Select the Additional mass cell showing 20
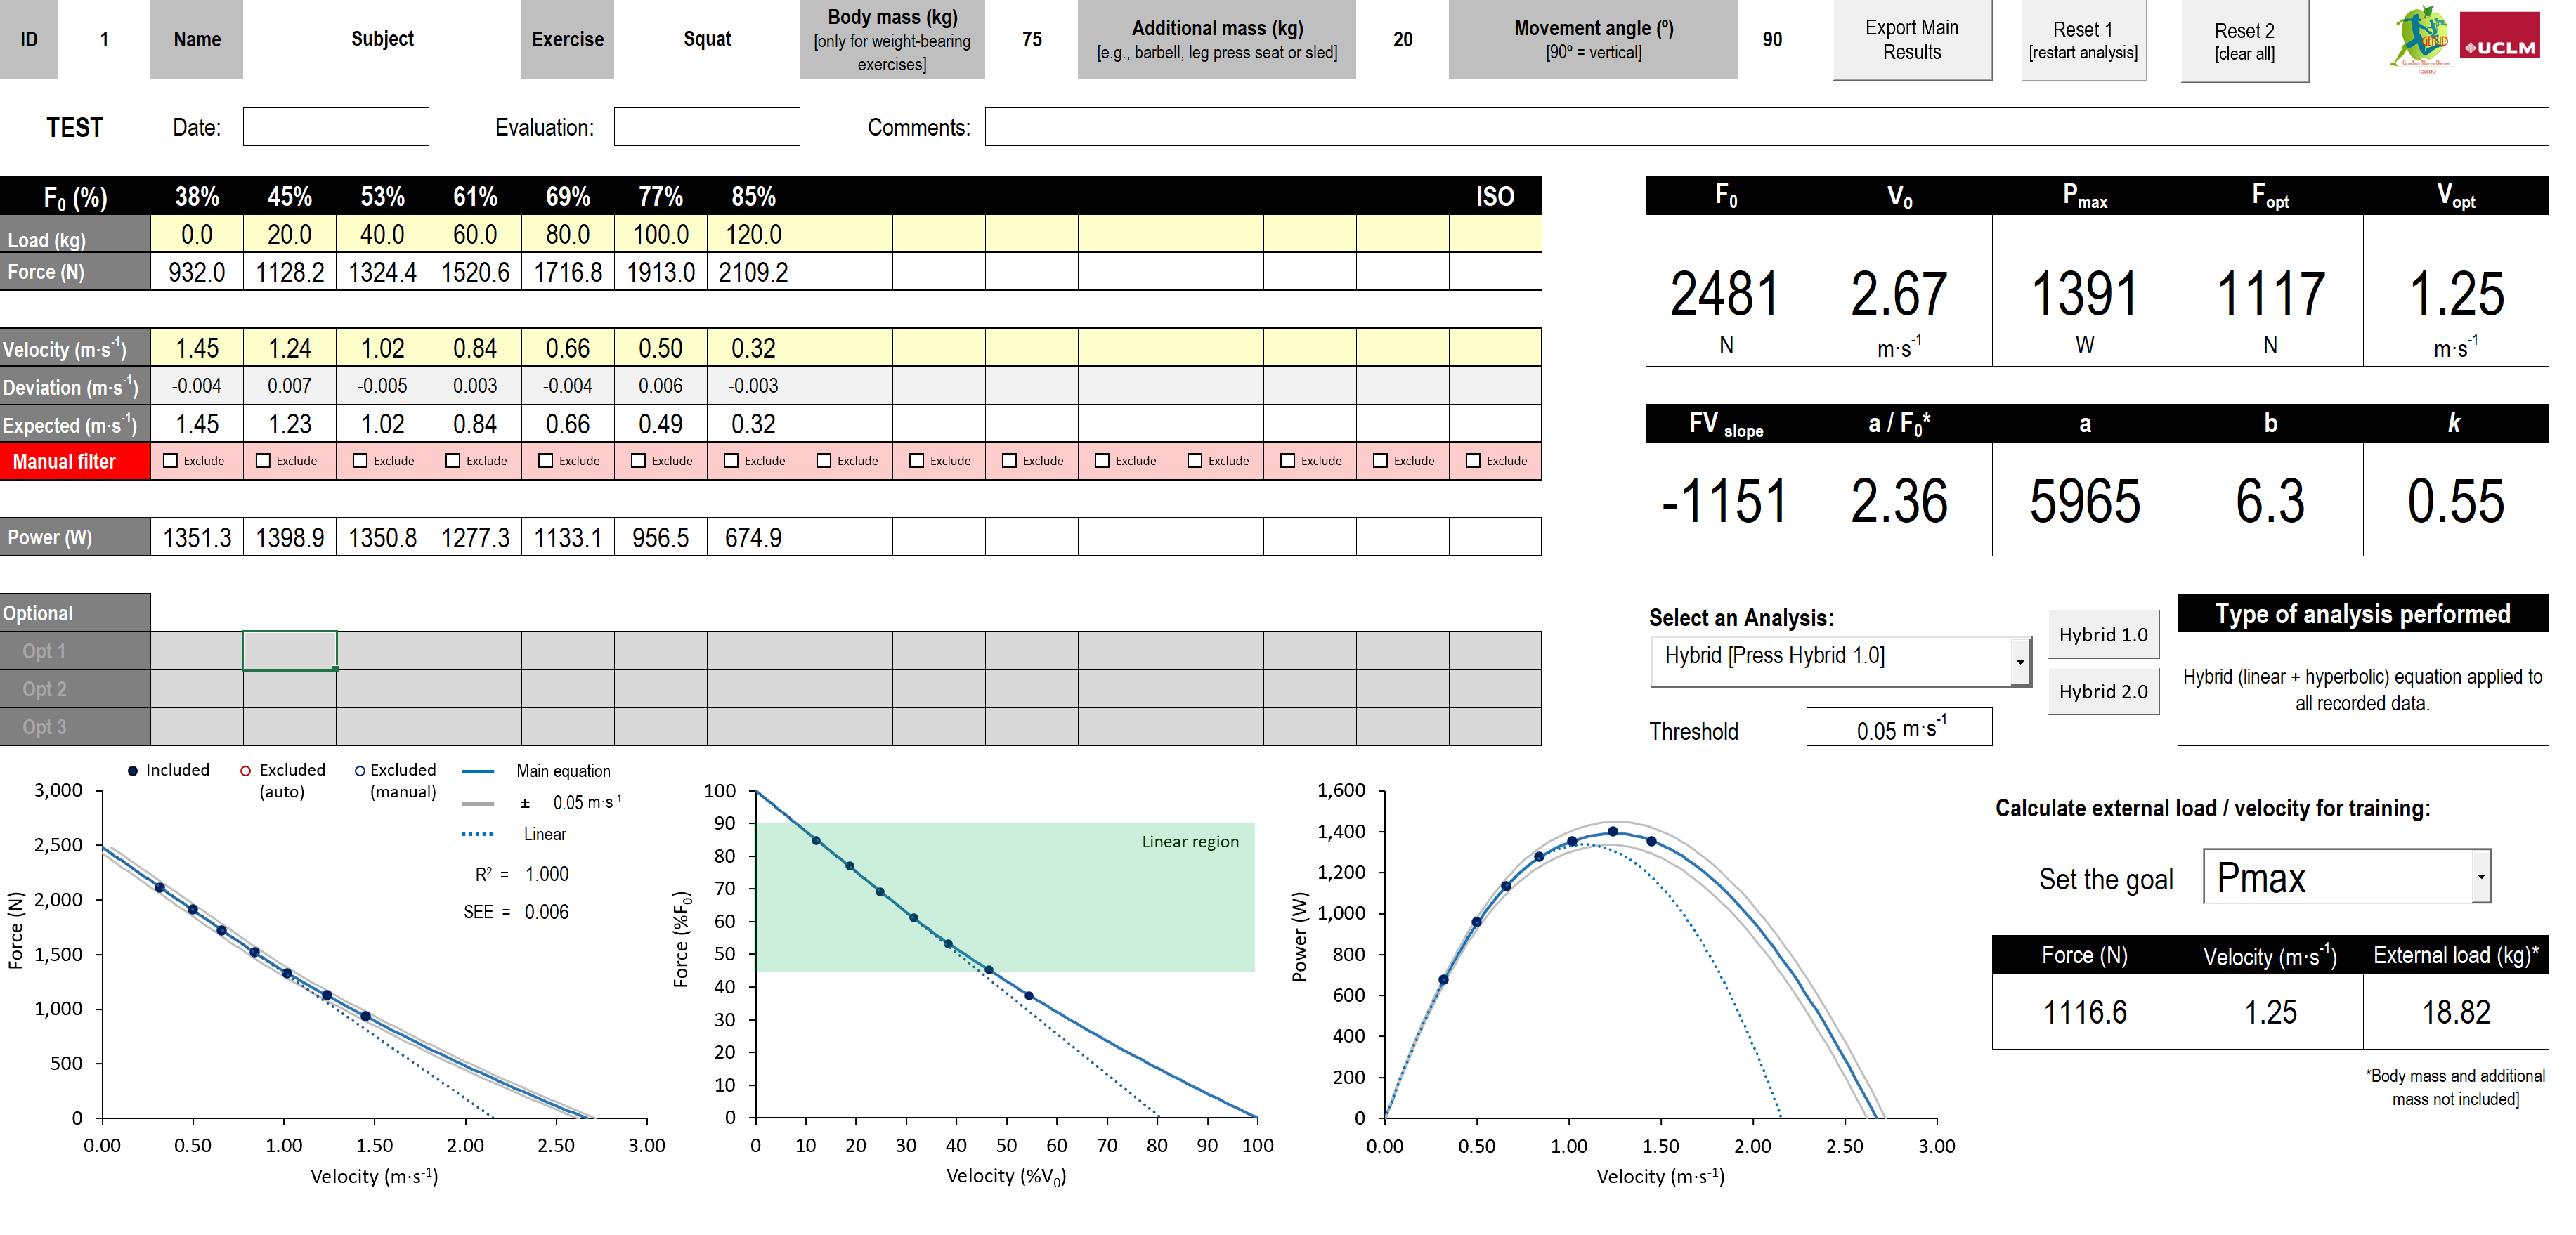This screenshot has height=1235, width=2576. tap(1402, 40)
